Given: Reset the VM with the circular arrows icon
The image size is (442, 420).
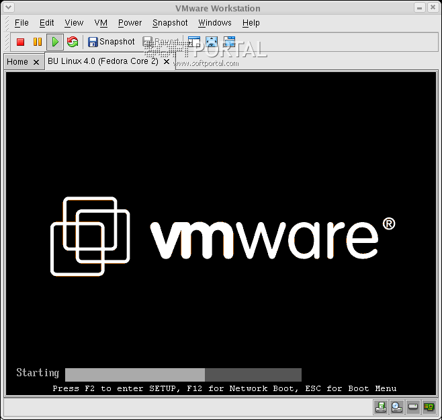Looking at the screenshot, I should point(73,42).
